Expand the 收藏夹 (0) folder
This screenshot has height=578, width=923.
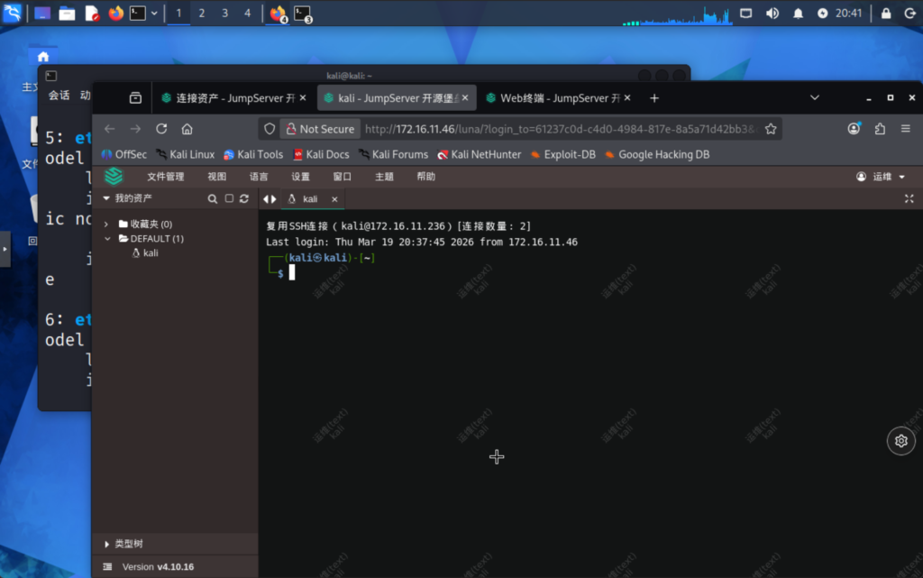(106, 224)
